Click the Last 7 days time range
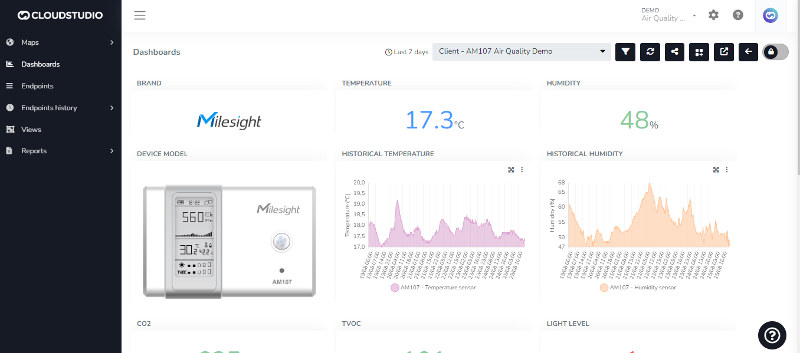 click(x=406, y=51)
